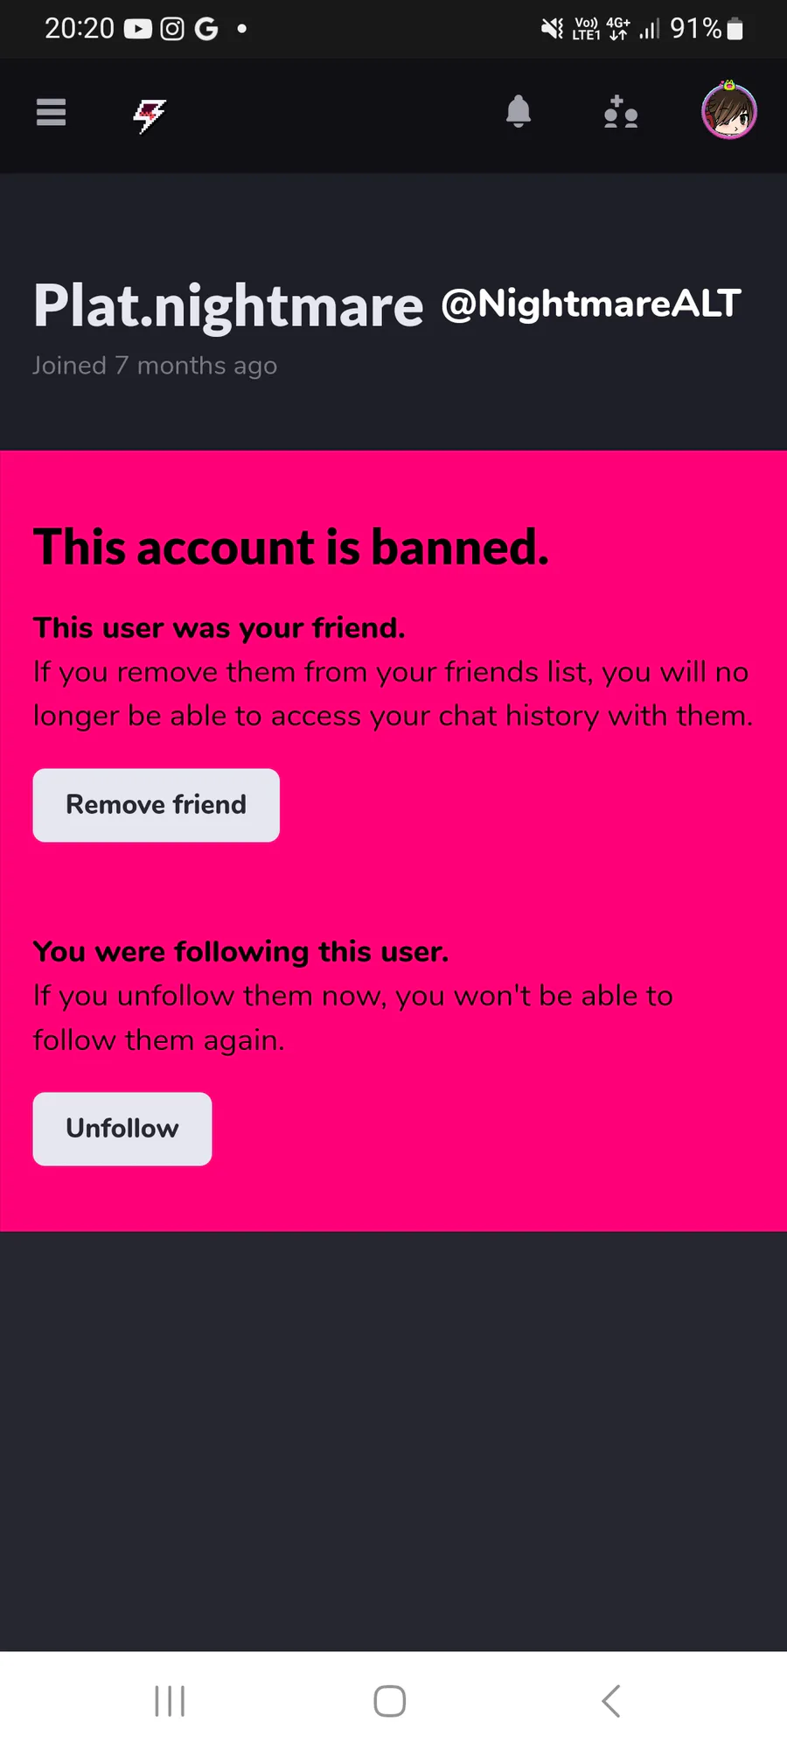Tap the @NightmareALT username
The image size is (787, 1750).
[591, 304]
